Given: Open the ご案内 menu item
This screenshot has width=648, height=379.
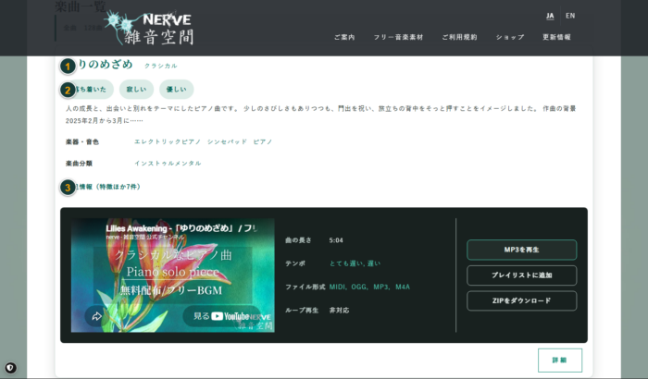Looking at the screenshot, I should pyautogui.click(x=344, y=37).
